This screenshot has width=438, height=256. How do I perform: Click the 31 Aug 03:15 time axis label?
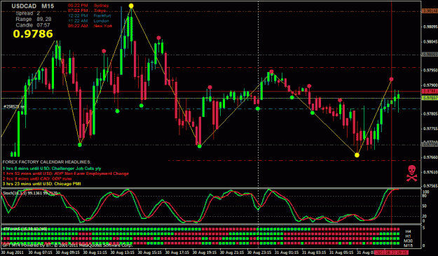coord(314,253)
